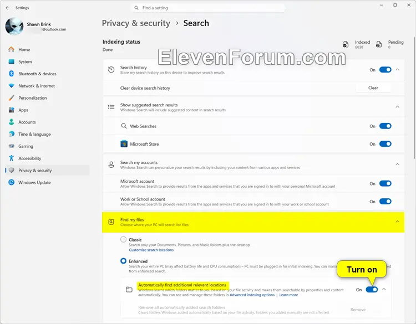Screen dimensions: 416x324
Task: Click the Home house icon
Action: (x=11, y=49)
